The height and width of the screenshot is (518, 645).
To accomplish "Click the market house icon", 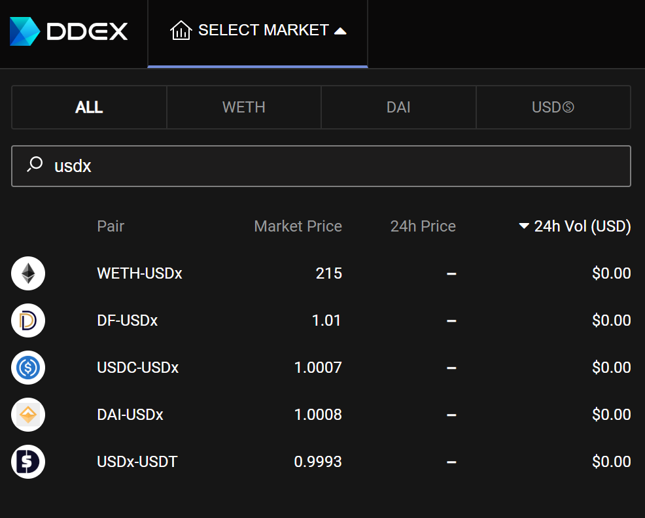I will tap(181, 31).
